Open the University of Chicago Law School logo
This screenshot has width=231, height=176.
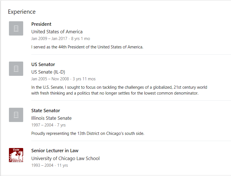[16, 155]
